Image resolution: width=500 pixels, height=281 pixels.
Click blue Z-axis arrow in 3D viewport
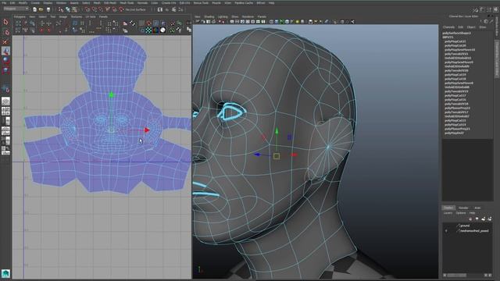pos(257,155)
